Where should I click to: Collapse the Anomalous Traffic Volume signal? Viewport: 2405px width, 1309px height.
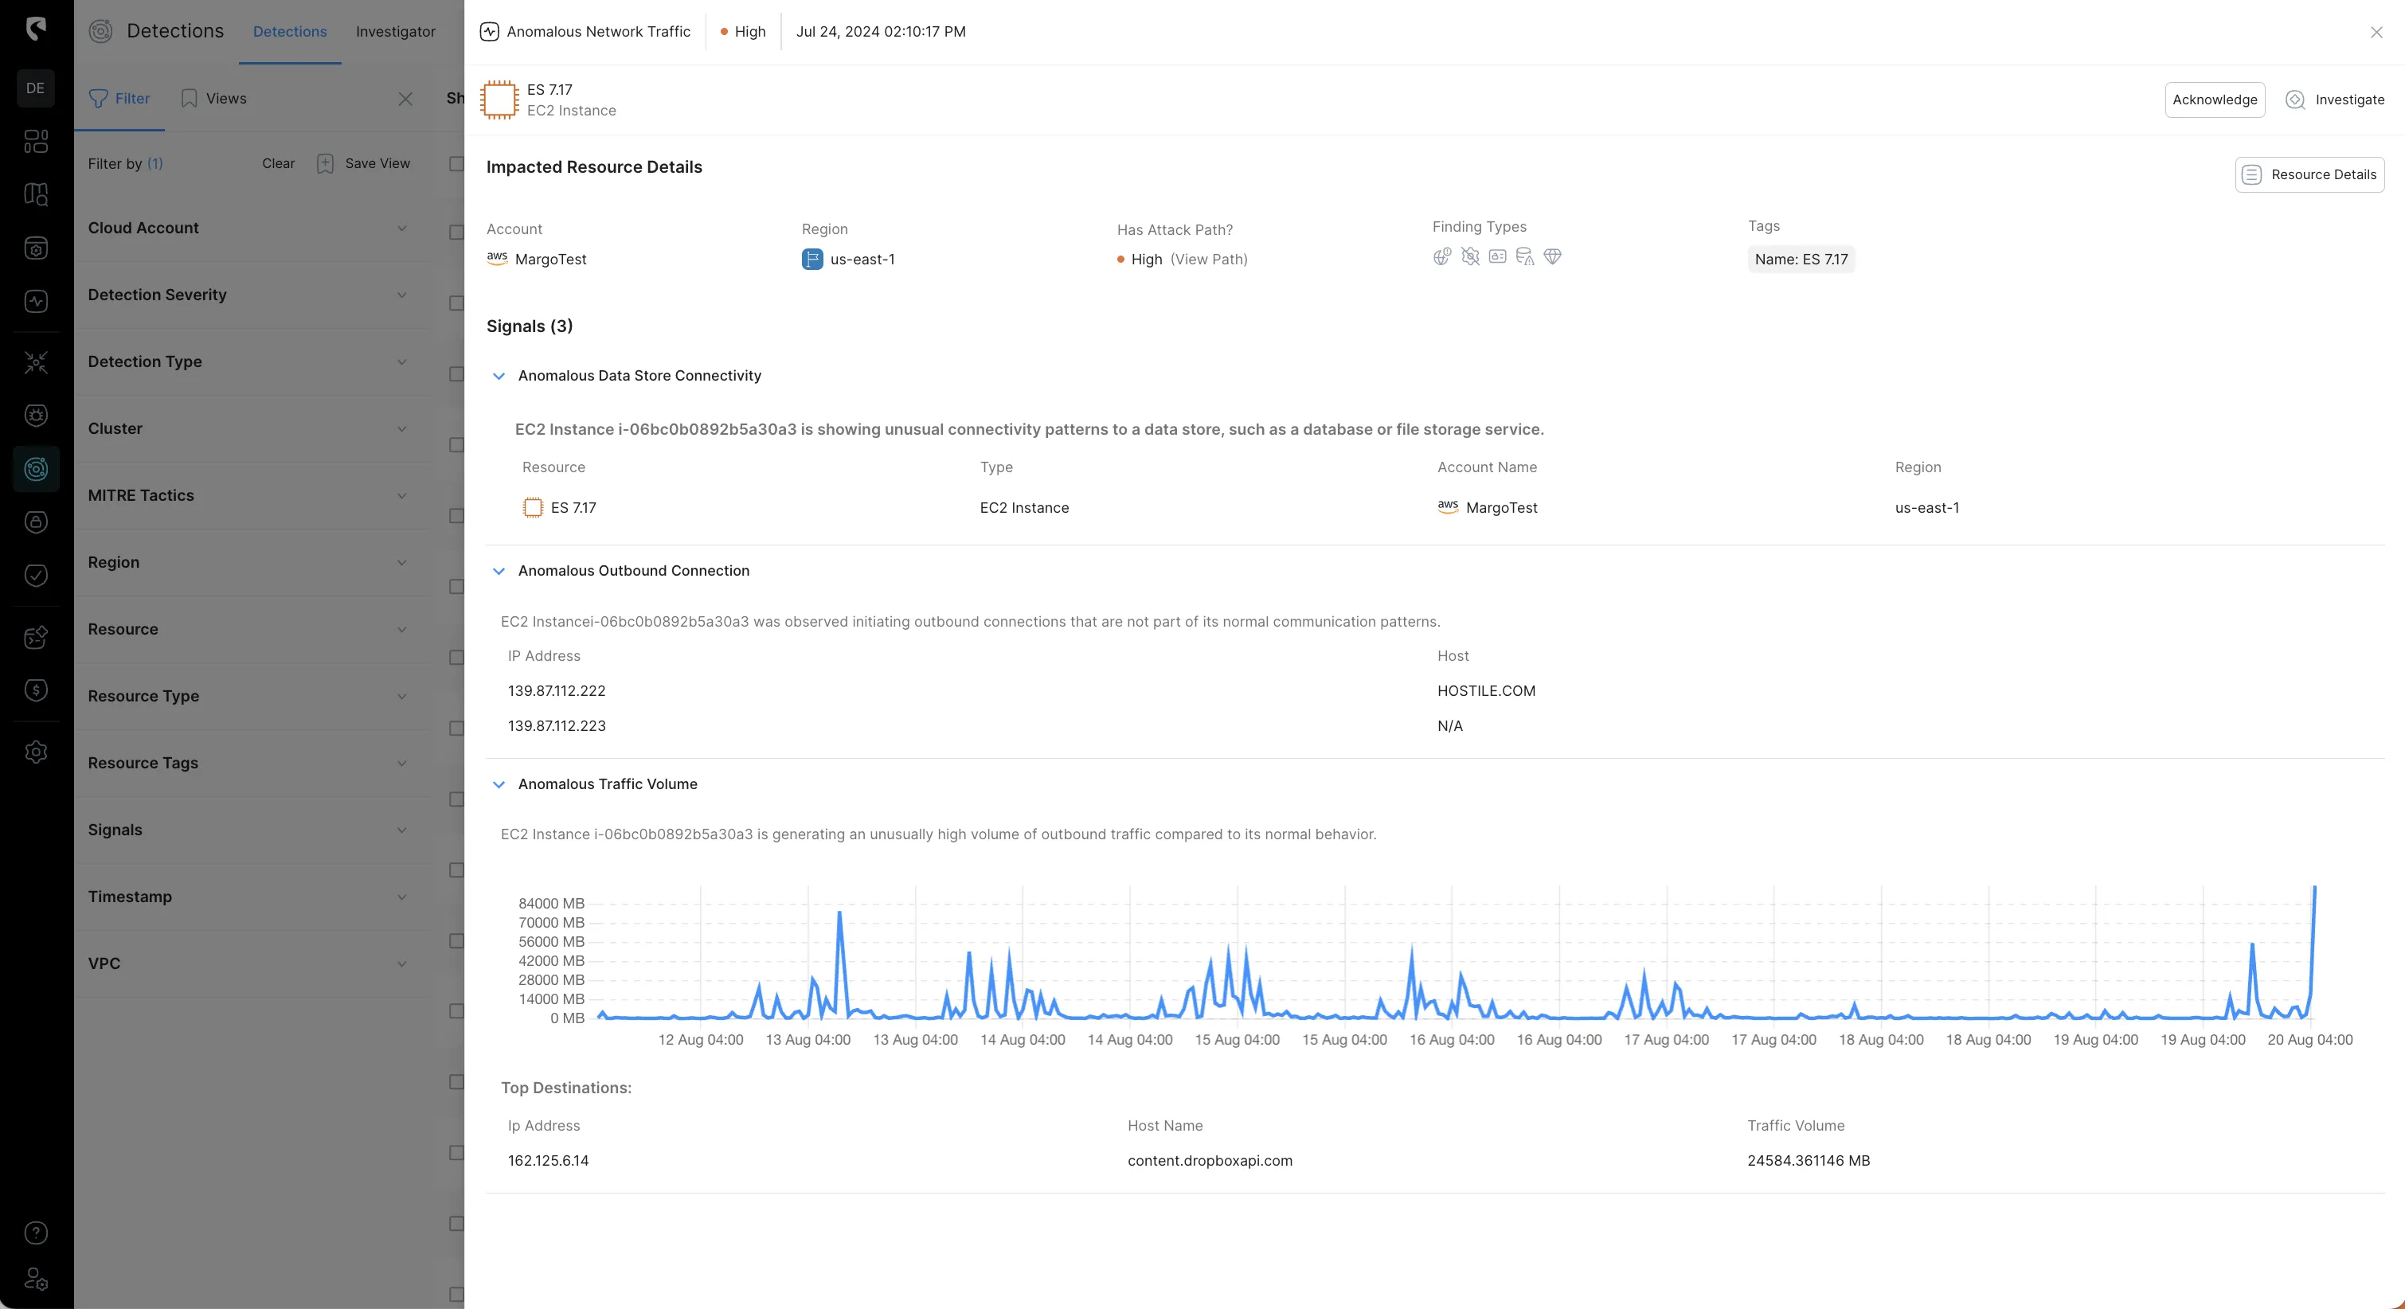pos(499,784)
